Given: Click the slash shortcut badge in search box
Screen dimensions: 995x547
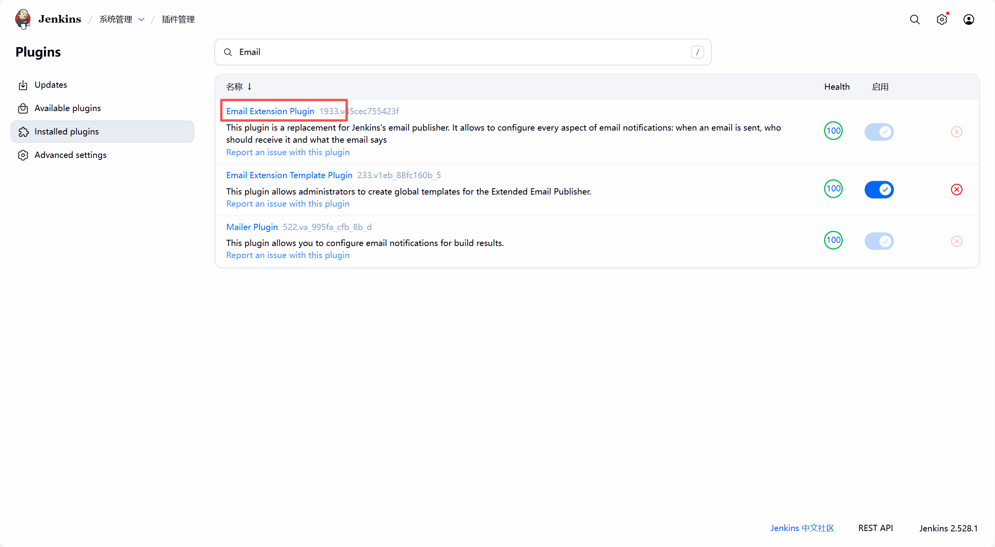Looking at the screenshot, I should click(697, 52).
